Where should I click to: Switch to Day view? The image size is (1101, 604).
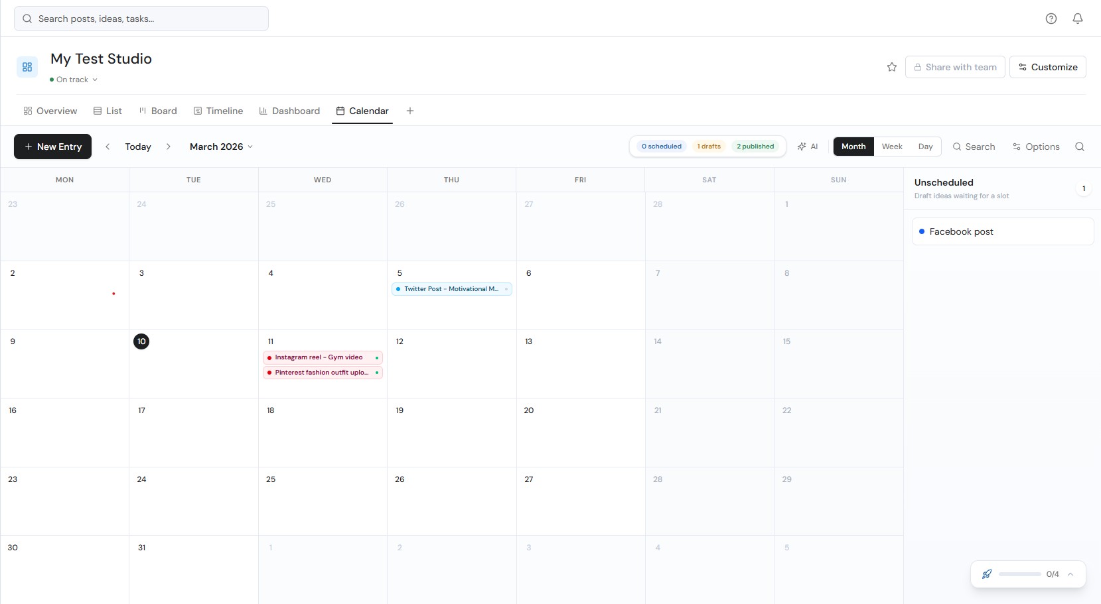pyautogui.click(x=926, y=147)
